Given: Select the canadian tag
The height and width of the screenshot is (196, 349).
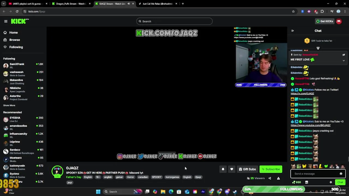Looking at the screenshot, I should (x=143, y=177).
